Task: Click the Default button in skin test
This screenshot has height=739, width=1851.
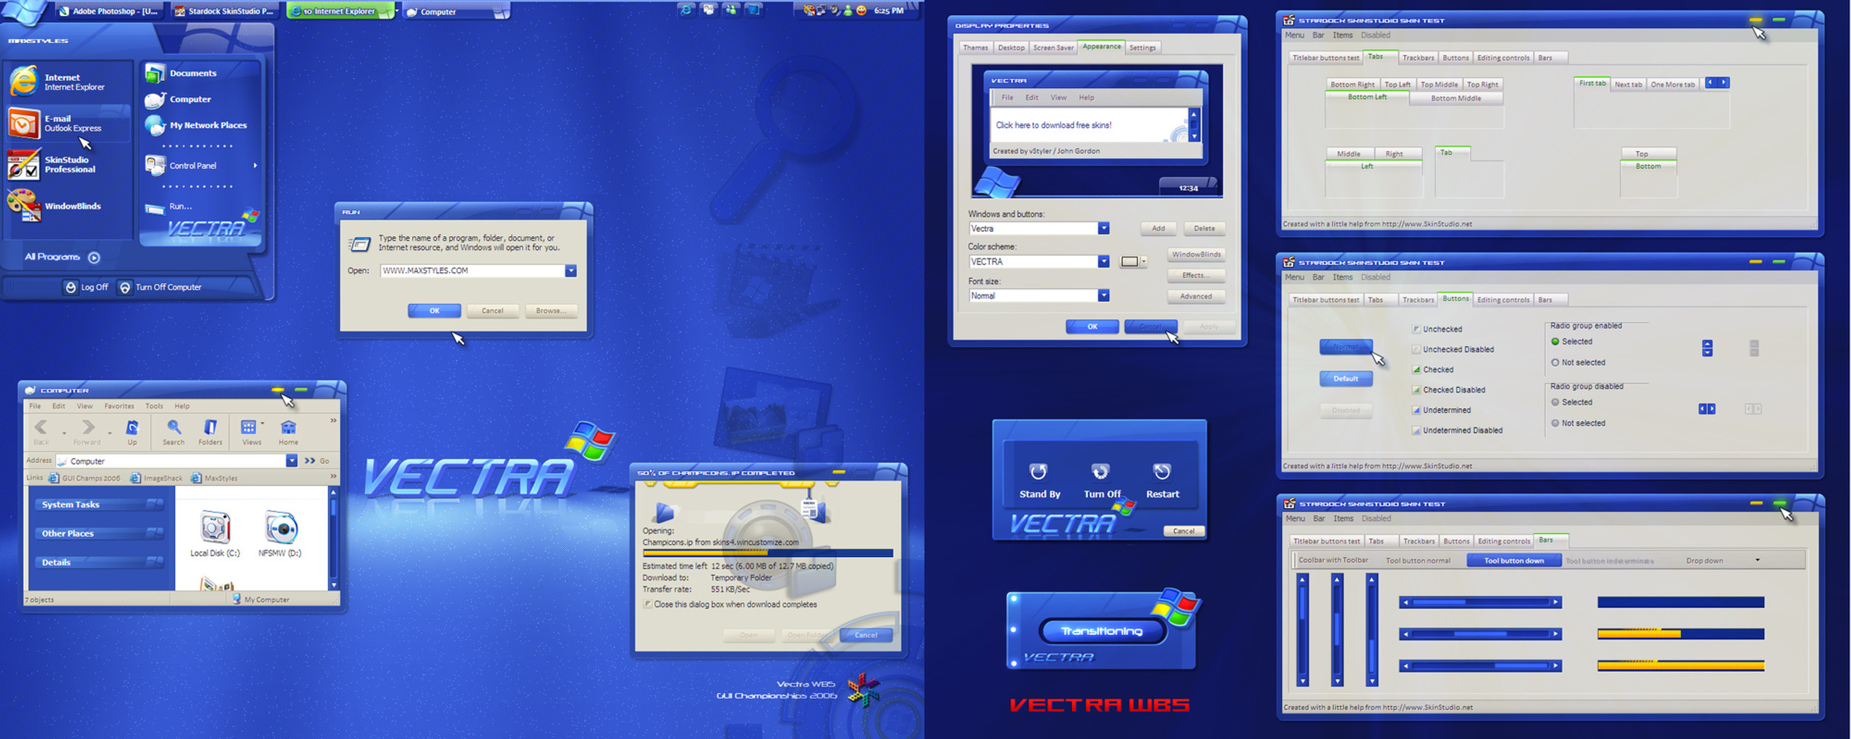Action: [1346, 379]
